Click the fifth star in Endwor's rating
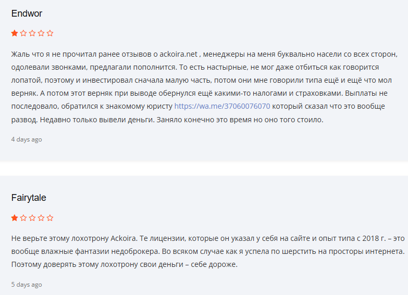 coord(50,33)
